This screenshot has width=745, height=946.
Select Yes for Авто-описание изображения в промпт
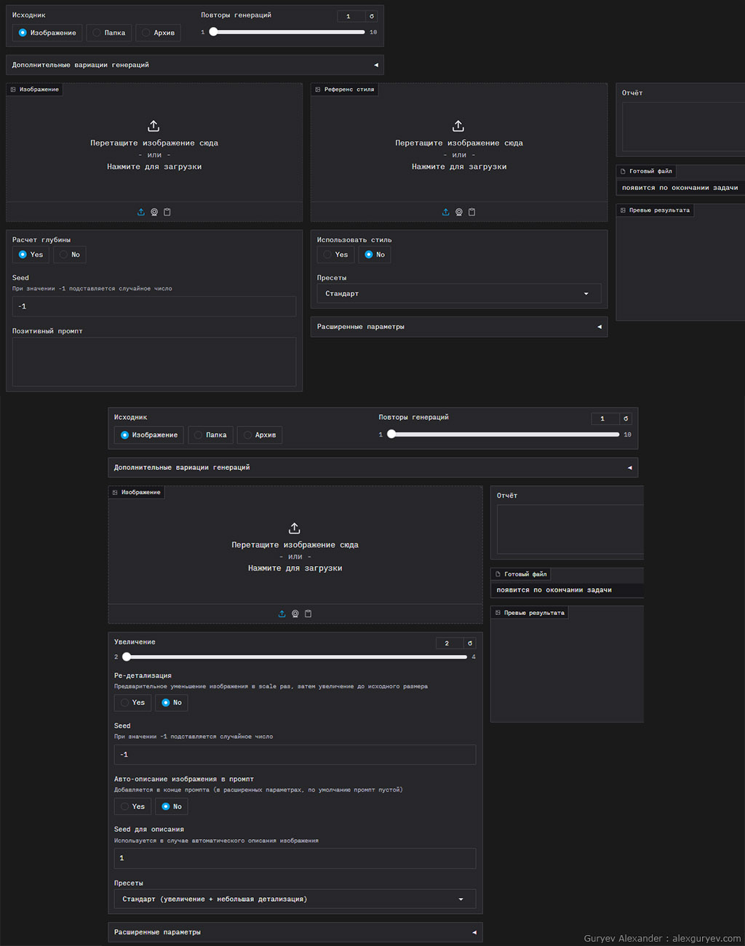coord(132,807)
